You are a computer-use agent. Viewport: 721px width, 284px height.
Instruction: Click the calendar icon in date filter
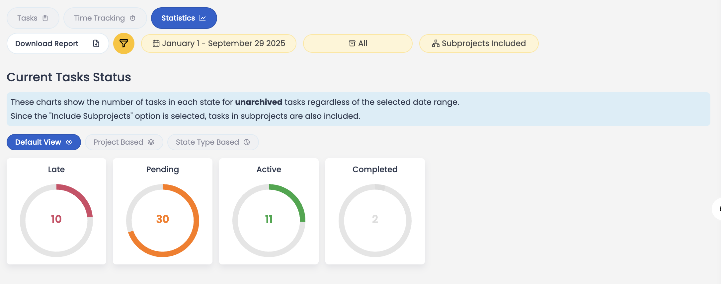tap(156, 43)
